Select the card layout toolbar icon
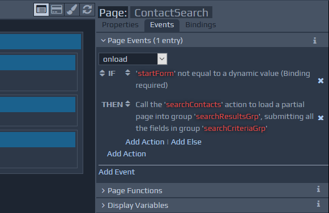The image size is (329, 213). [57, 10]
